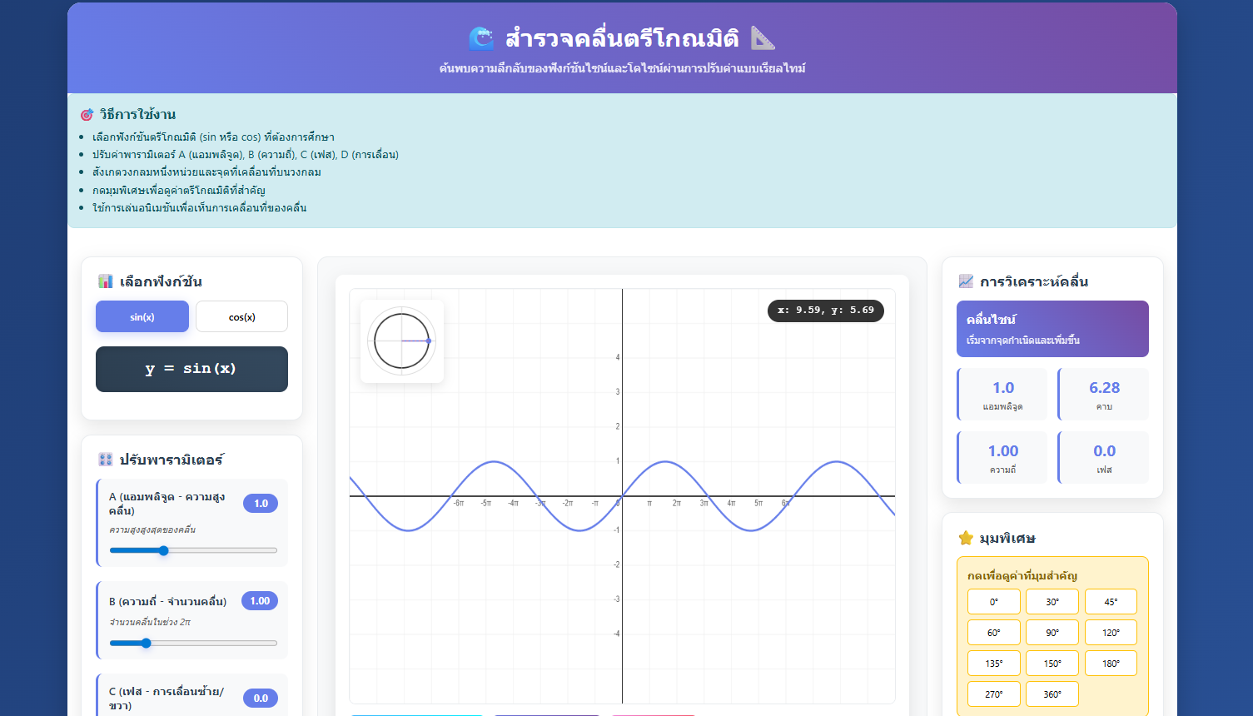Select the sin(x) function toggle
This screenshot has height=716, width=1253.
[x=142, y=316]
